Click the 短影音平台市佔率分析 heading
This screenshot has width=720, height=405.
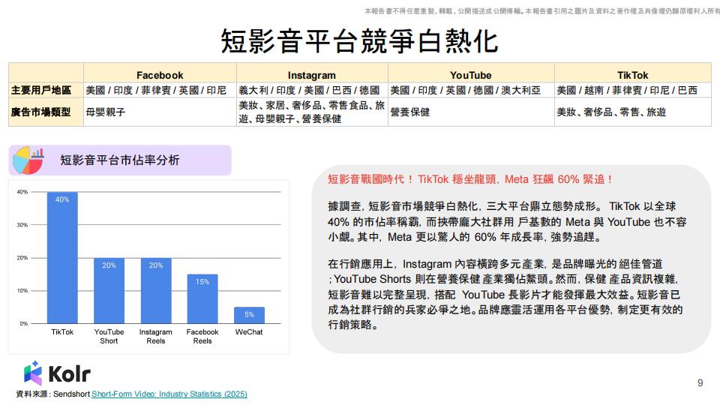(x=120, y=160)
